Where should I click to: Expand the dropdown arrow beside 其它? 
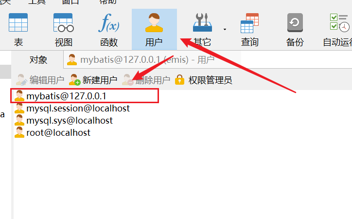225,29
